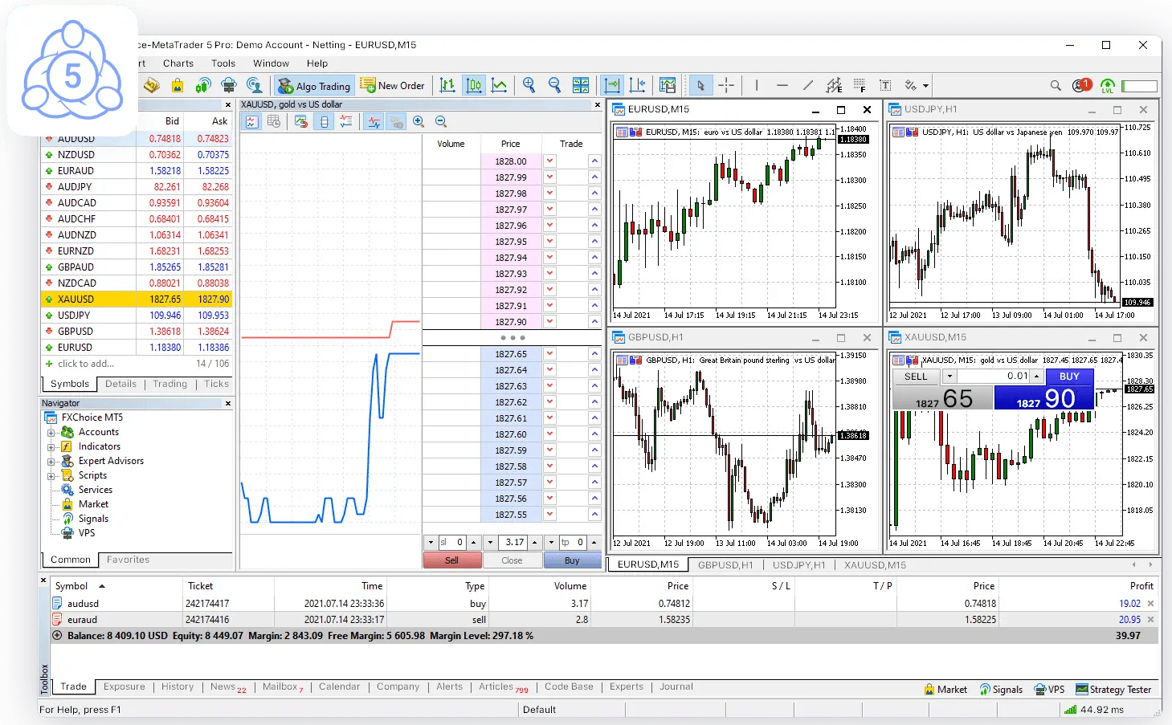The height and width of the screenshot is (725, 1172).
Task: Increase volume spinner in XAUUSD panel
Action: 1037,377
